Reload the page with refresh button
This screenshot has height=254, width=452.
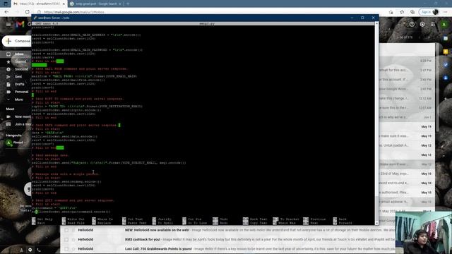click(27, 12)
